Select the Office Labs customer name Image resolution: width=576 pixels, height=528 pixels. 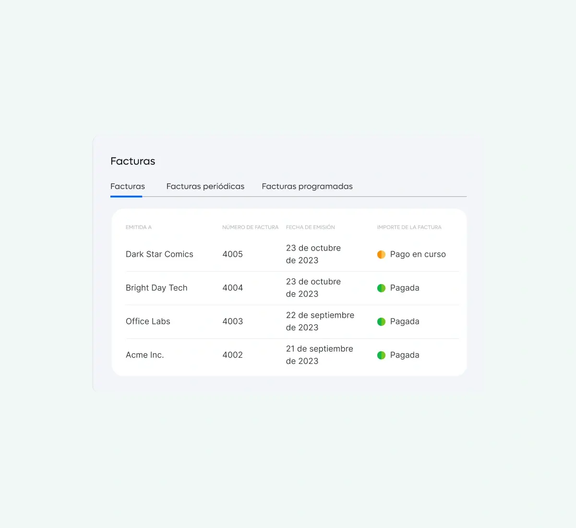148,322
